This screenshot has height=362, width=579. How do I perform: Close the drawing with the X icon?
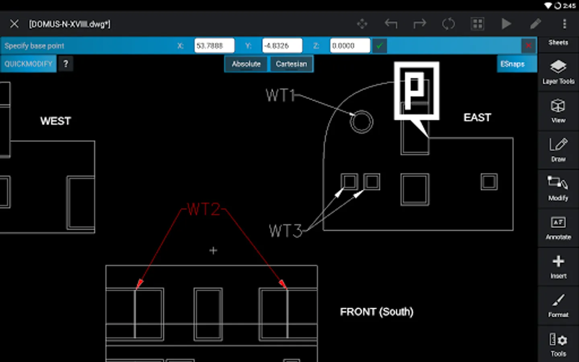click(x=14, y=24)
